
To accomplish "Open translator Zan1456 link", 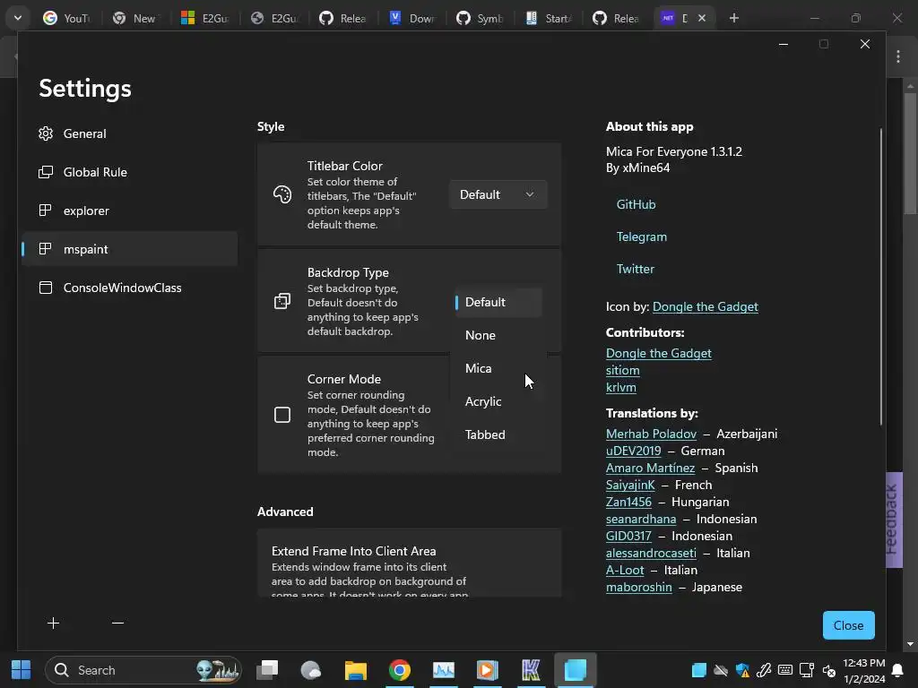I will [628, 502].
